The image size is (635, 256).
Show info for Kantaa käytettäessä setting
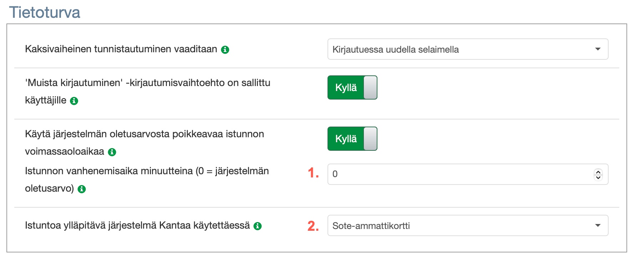(x=258, y=226)
